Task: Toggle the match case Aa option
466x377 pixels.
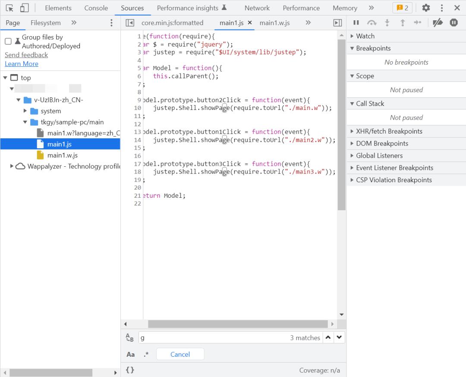Action: pyautogui.click(x=130, y=354)
